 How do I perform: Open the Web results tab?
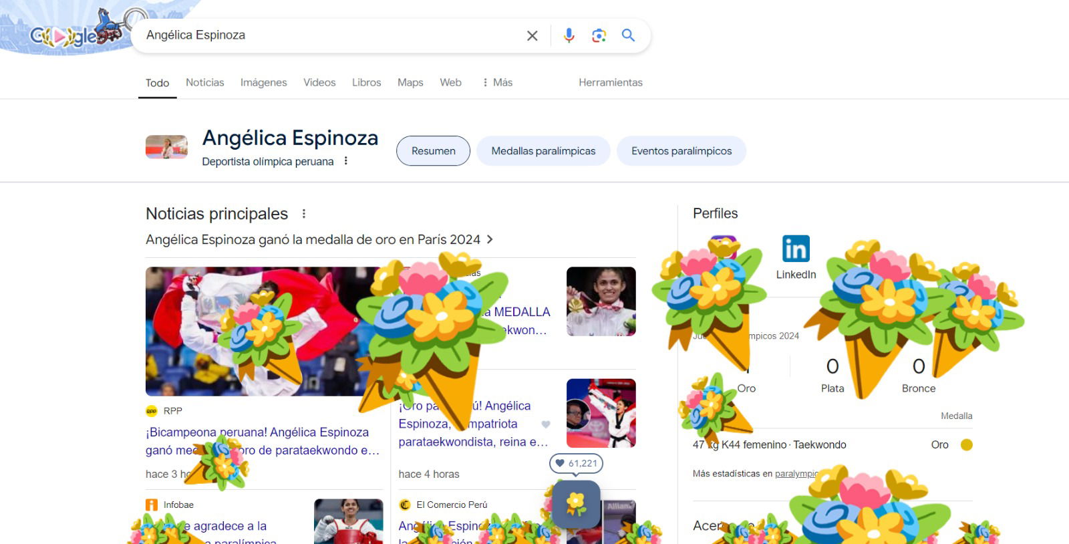click(x=450, y=82)
